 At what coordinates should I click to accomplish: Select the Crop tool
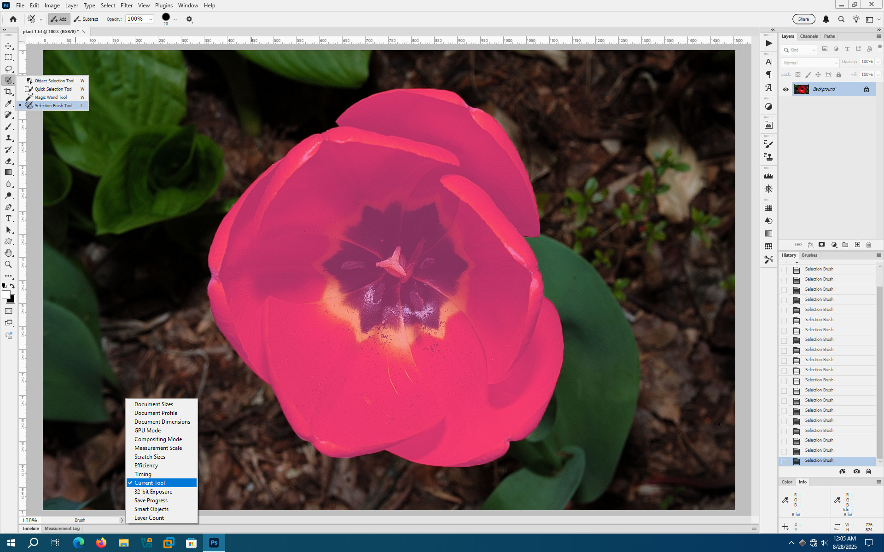pos(8,92)
